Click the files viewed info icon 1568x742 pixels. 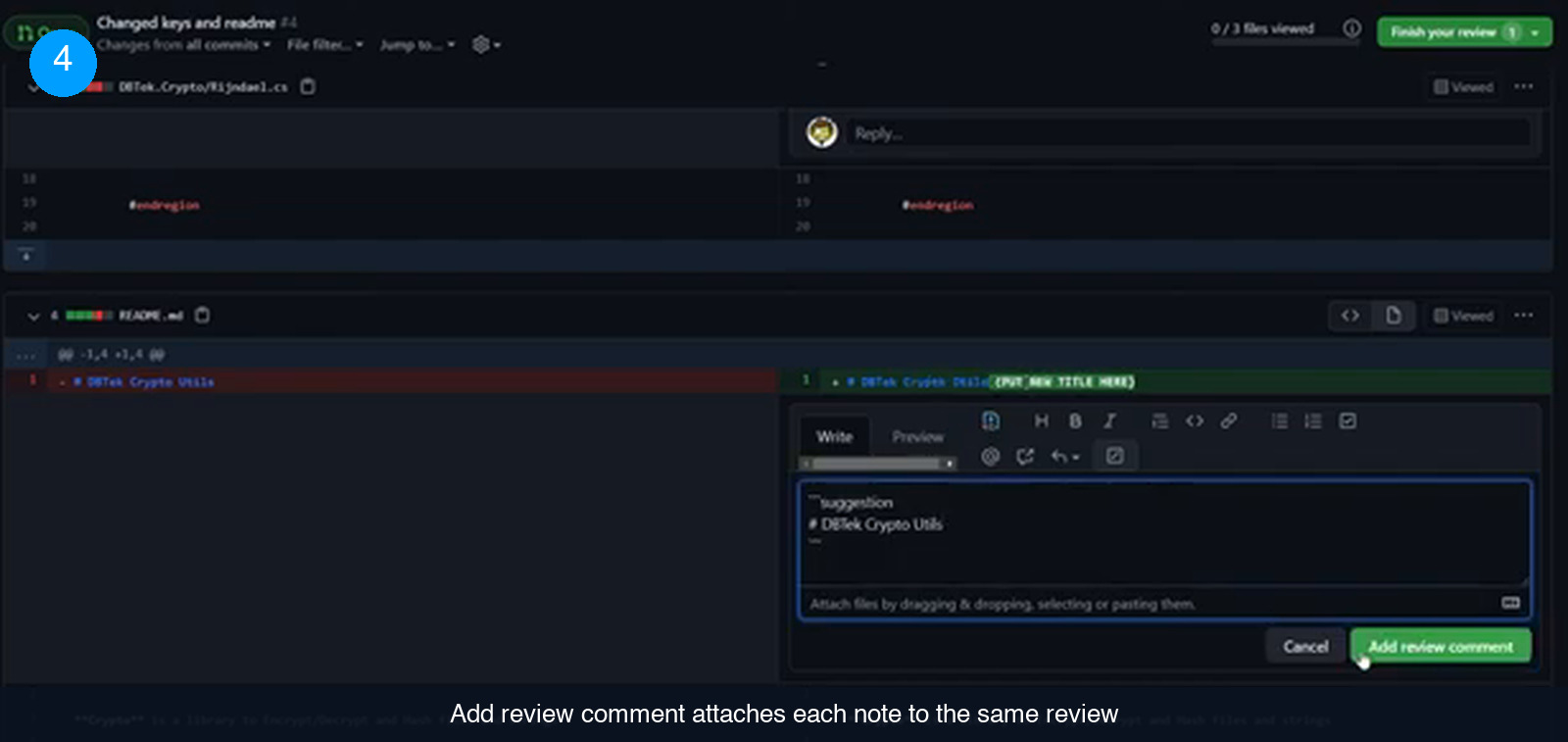click(1351, 28)
